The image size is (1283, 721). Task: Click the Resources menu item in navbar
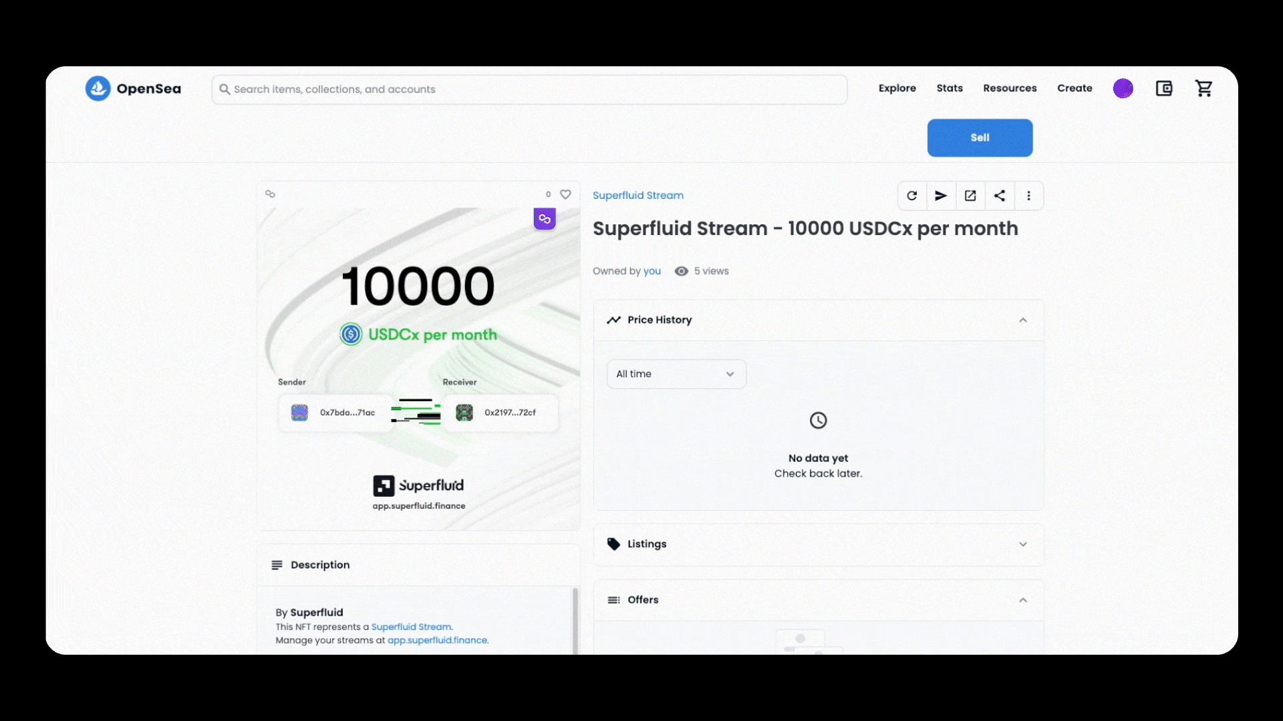pyautogui.click(x=1010, y=88)
